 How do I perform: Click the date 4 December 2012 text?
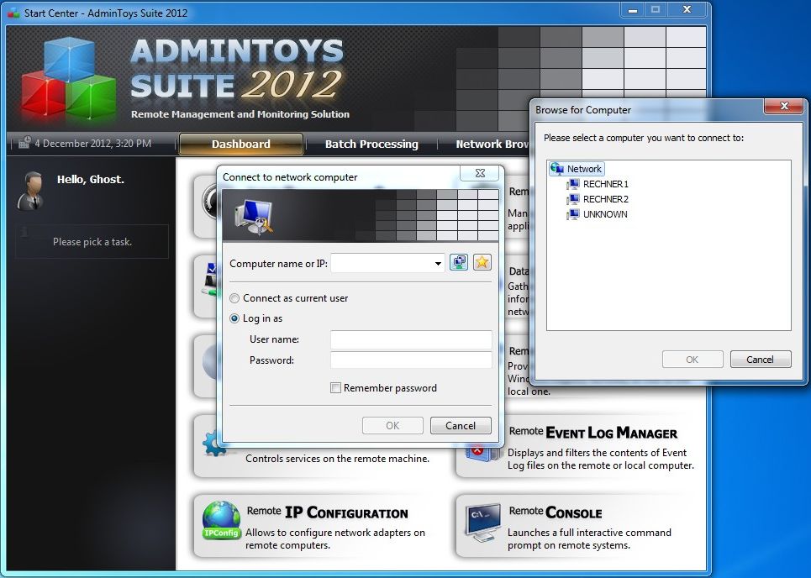coord(93,143)
